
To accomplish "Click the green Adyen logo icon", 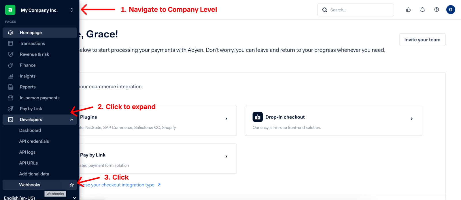I will coord(10,10).
